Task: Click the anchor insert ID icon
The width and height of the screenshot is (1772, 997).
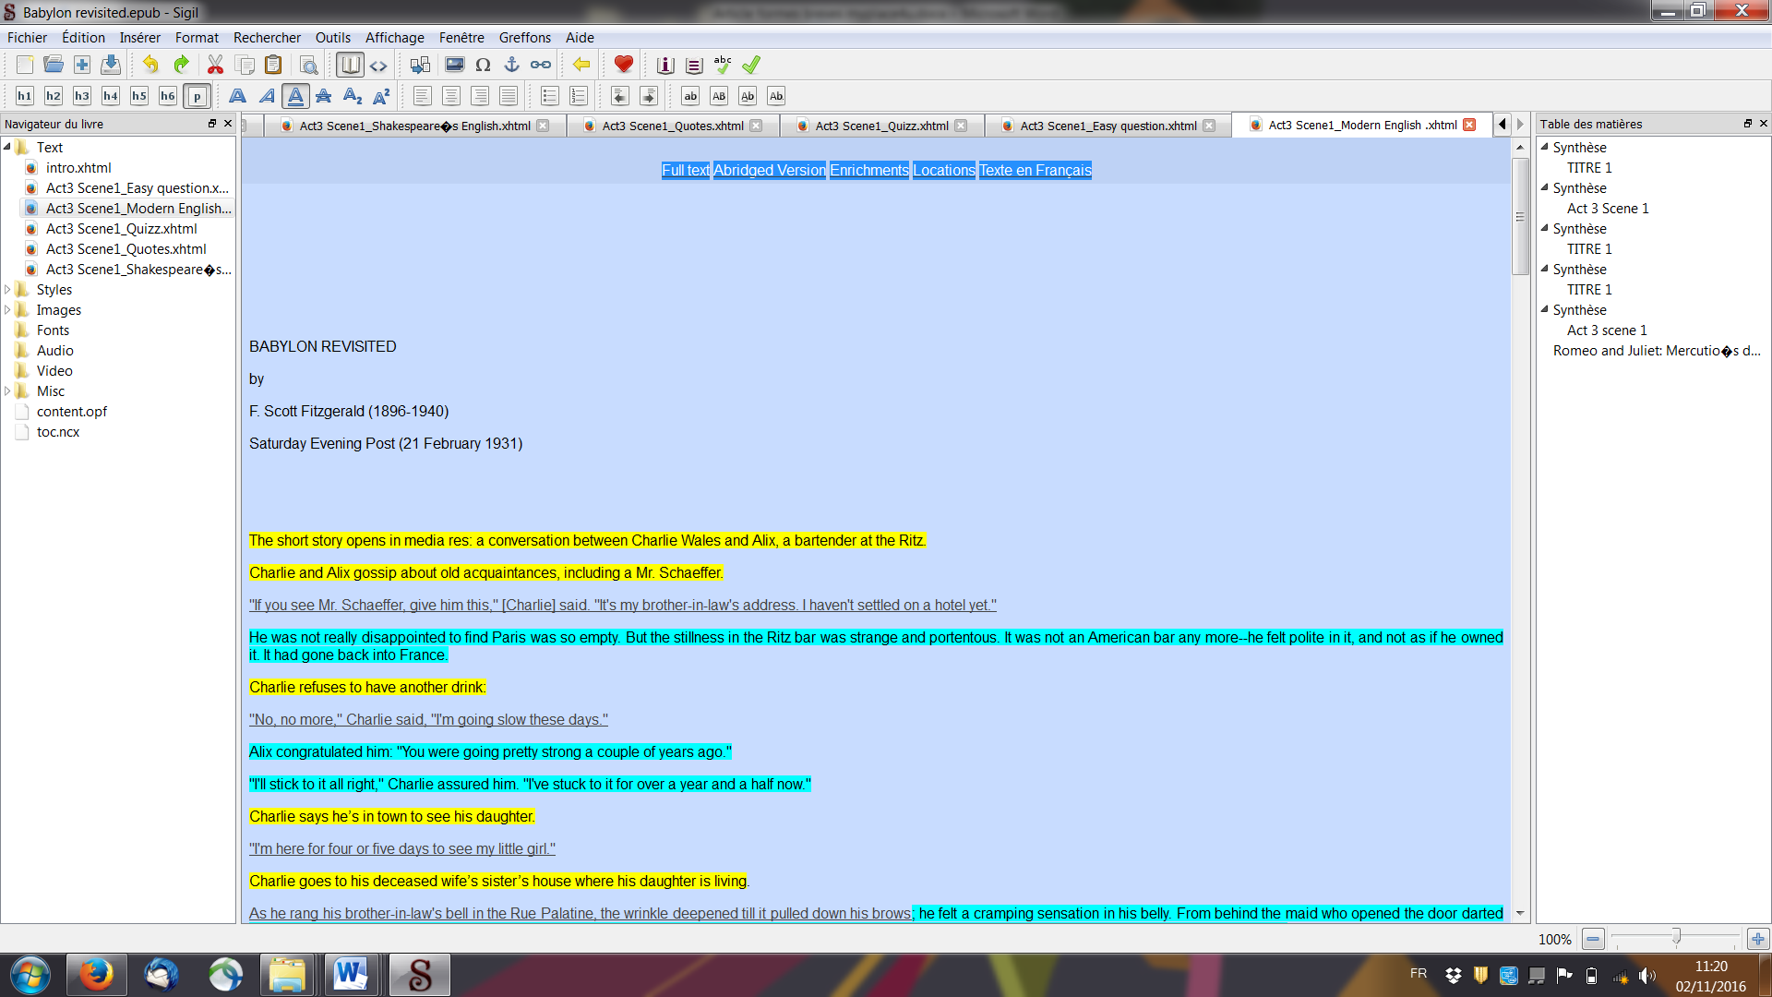Action: (x=511, y=65)
